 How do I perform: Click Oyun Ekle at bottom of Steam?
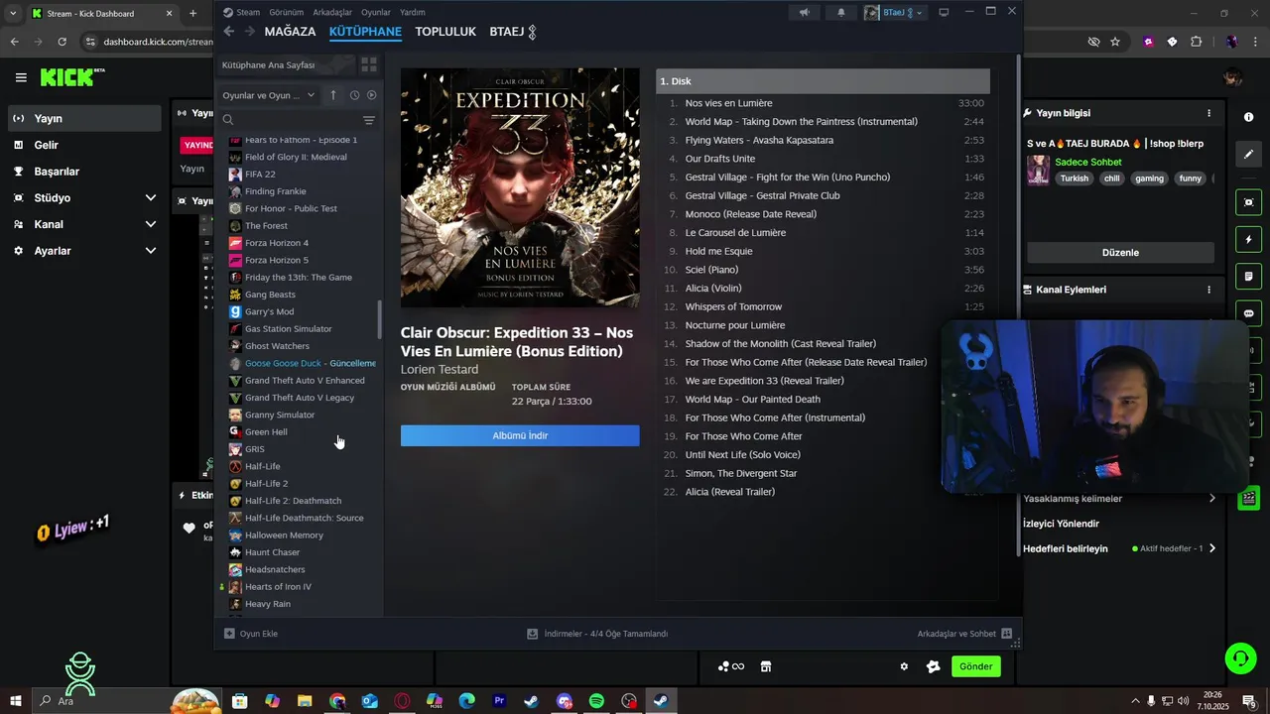(x=251, y=634)
